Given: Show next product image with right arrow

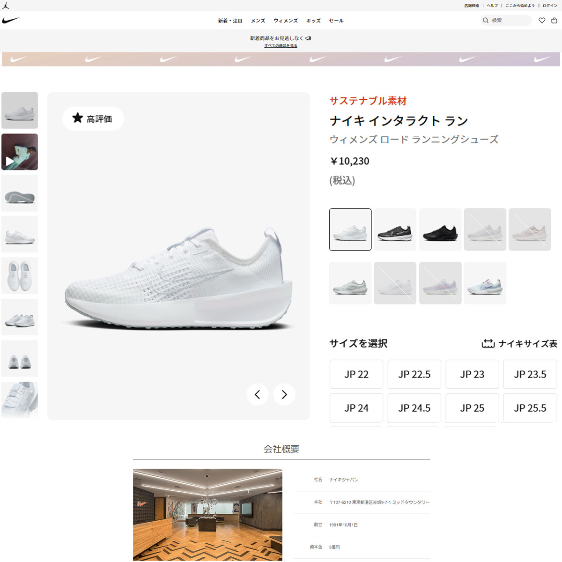Looking at the screenshot, I should click(284, 394).
